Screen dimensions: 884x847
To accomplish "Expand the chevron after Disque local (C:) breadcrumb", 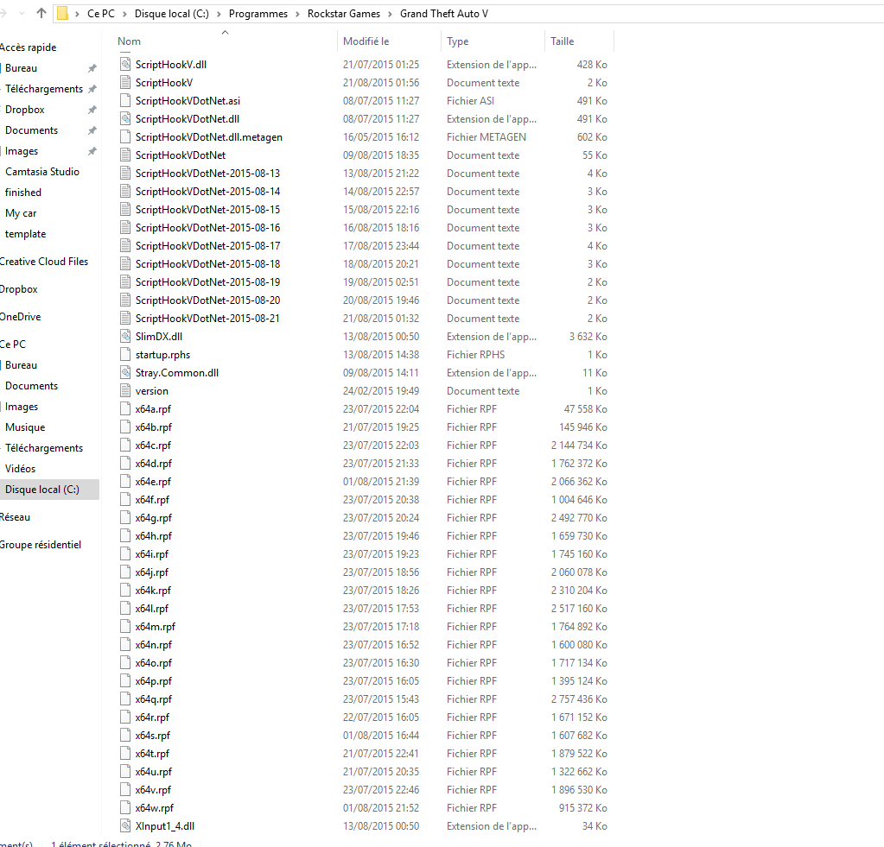I will point(219,14).
